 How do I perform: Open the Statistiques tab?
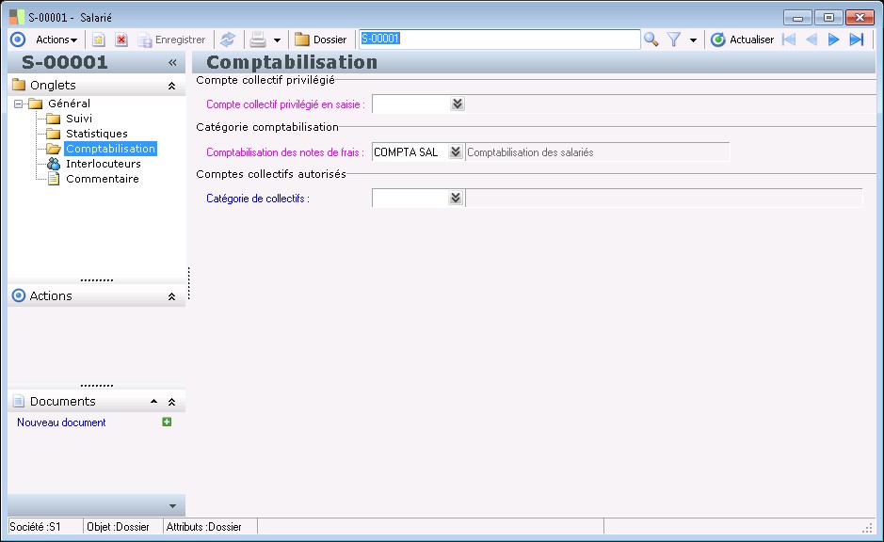(96, 134)
